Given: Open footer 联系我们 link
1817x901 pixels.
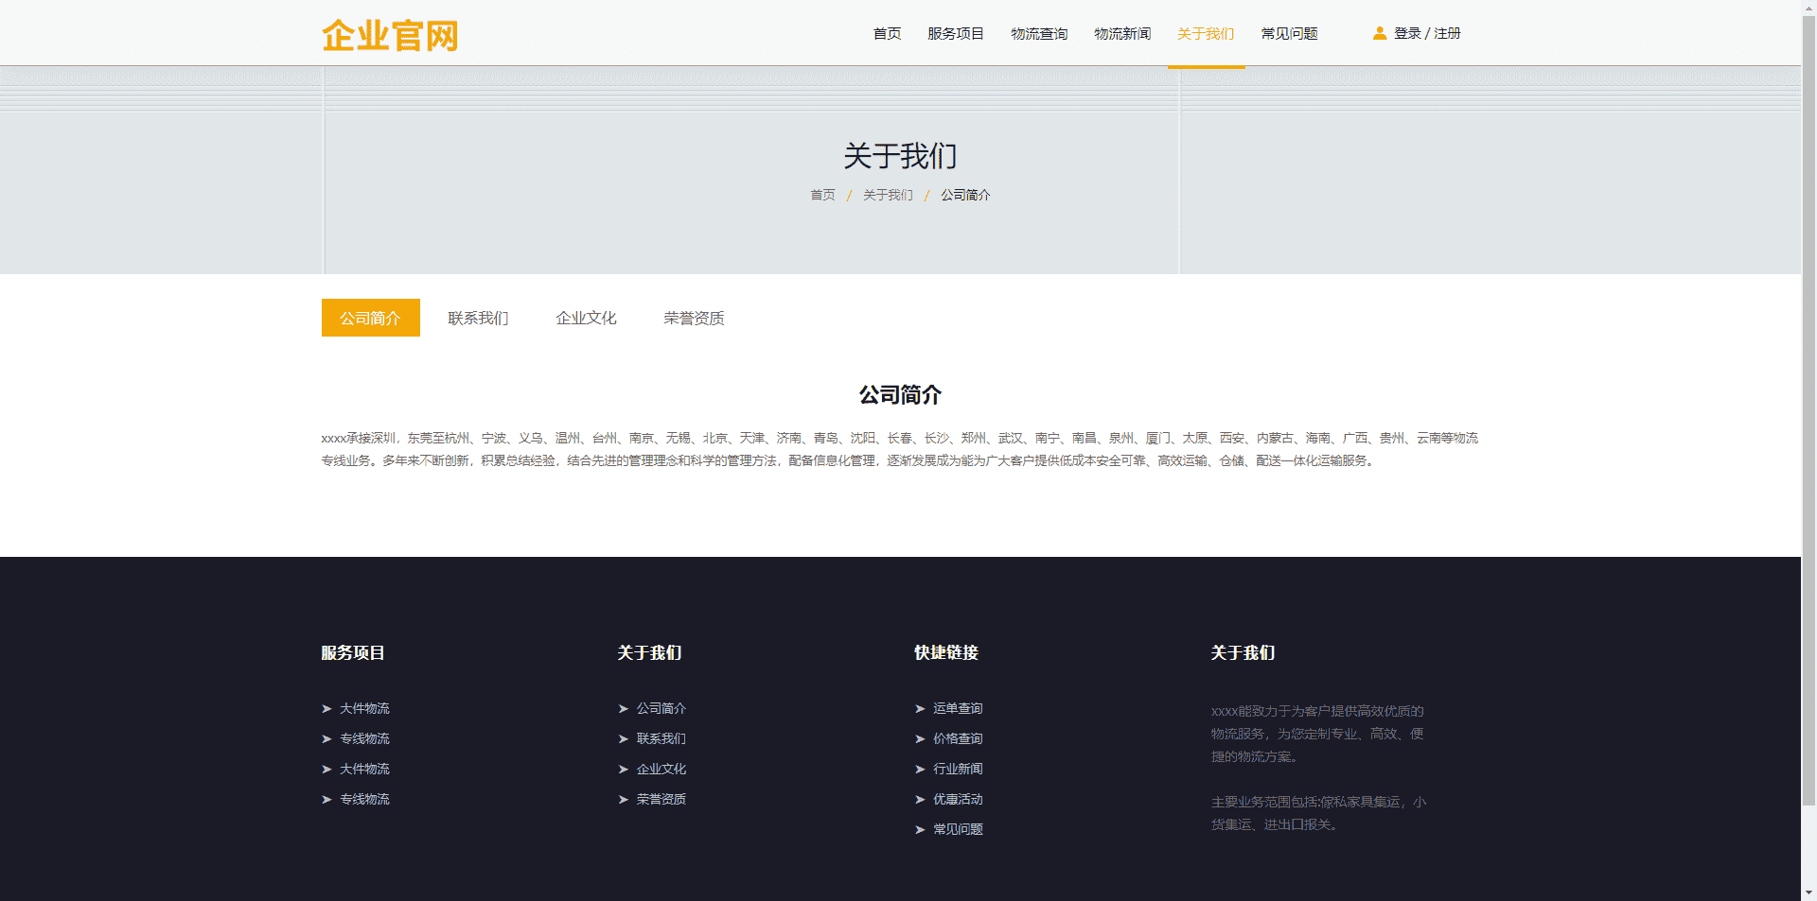Looking at the screenshot, I should (662, 738).
